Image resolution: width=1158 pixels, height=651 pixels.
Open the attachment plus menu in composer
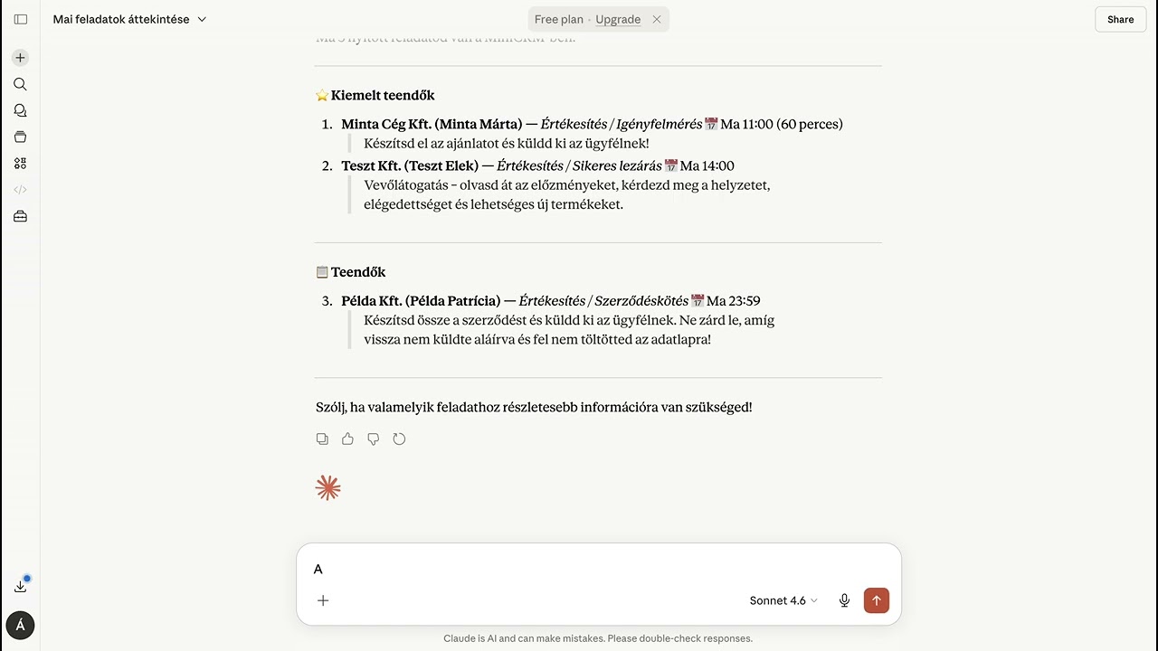[323, 600]
